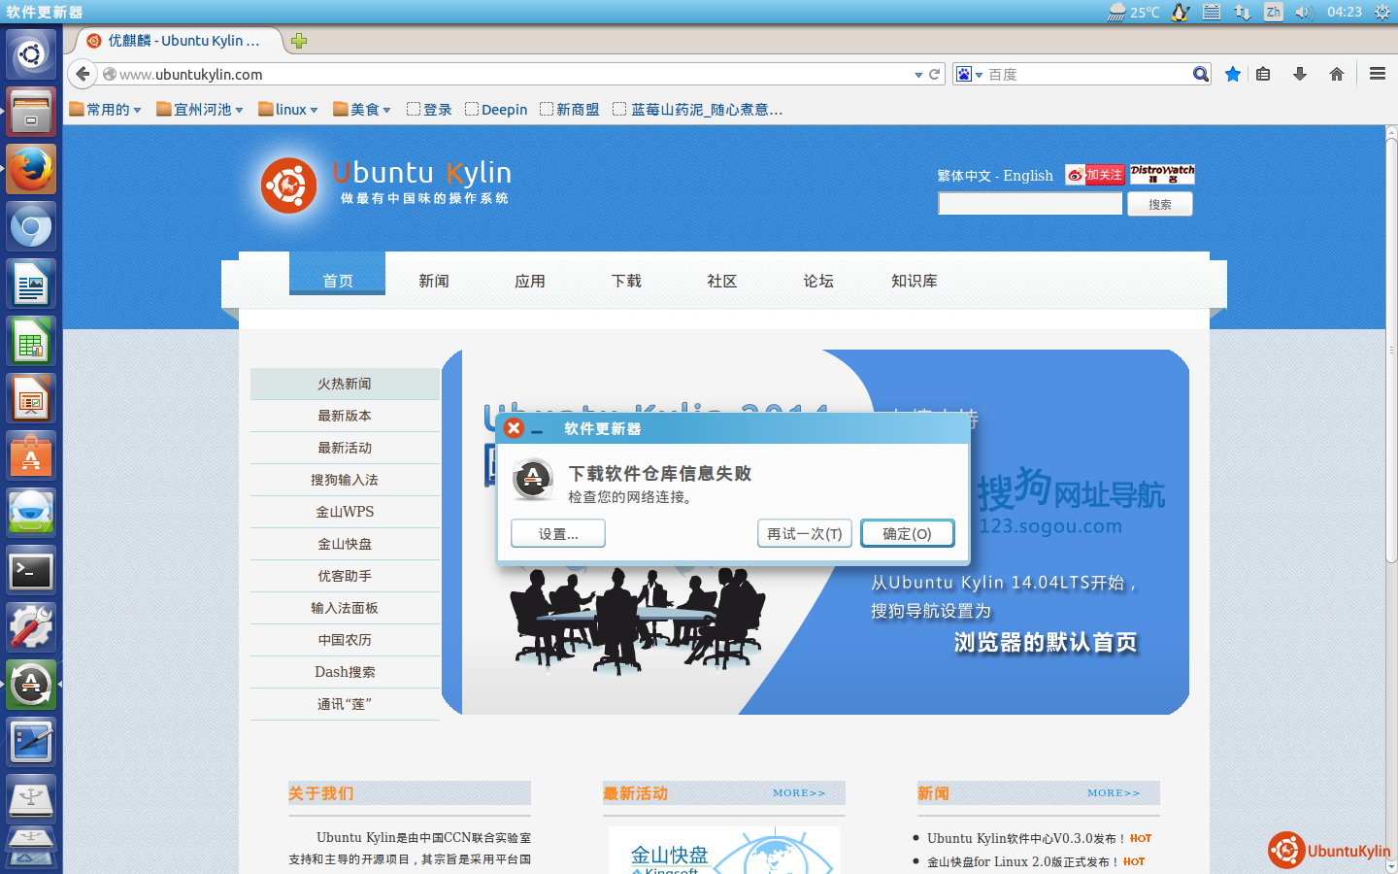Launch Terminal from the dock
Viewport: 1398px width, 874px height.
tap(31, 571)
